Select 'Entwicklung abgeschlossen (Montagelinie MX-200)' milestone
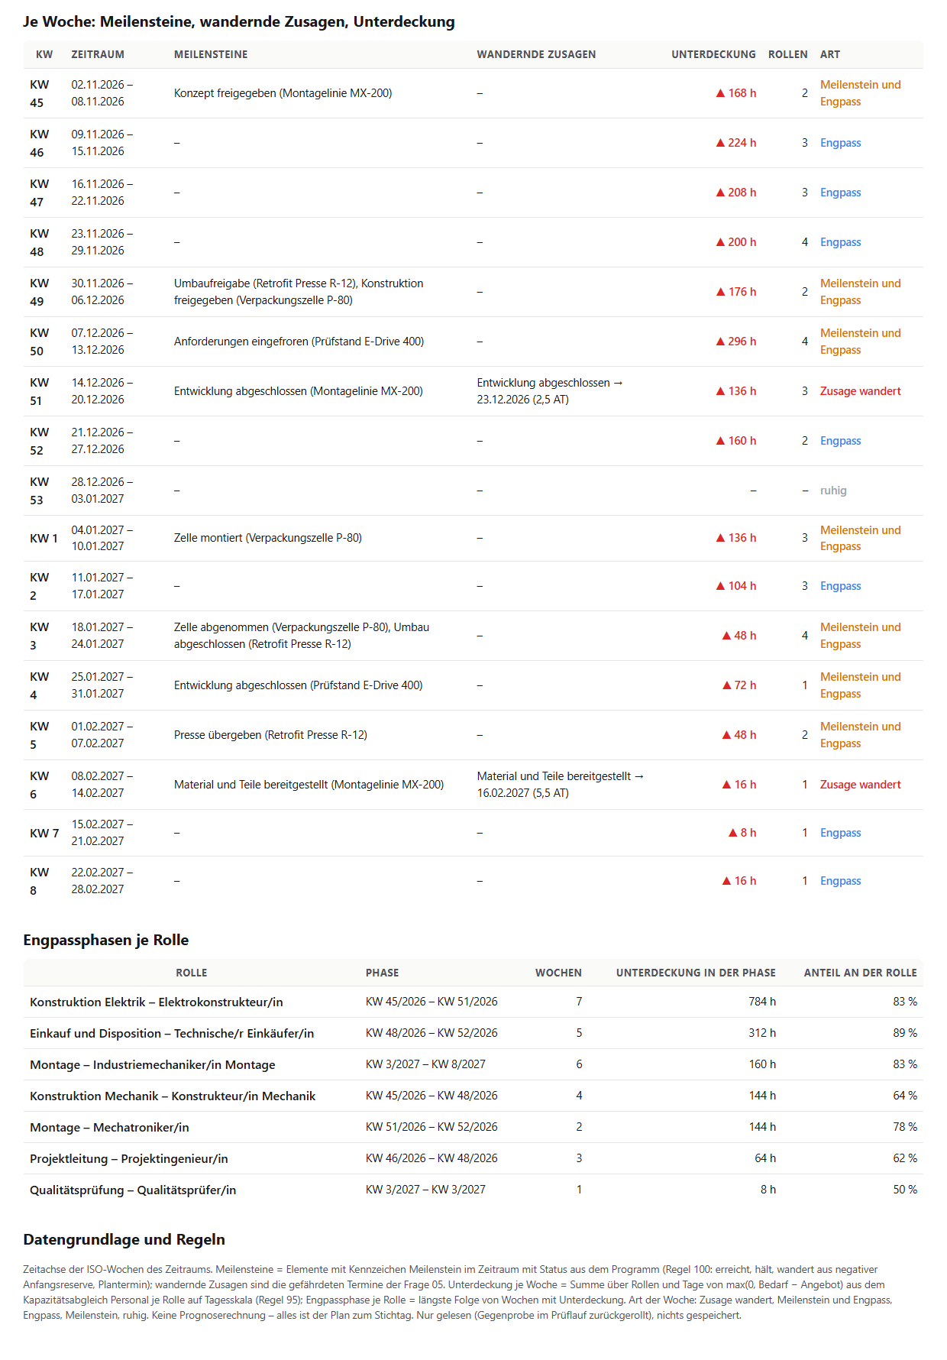947x1360 pixels. (x=298, y=391)
